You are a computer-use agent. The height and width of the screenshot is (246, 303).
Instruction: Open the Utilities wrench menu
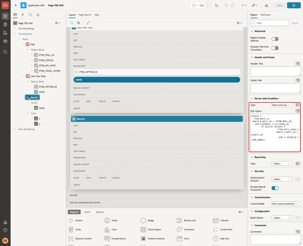click(x=254, y=5)
